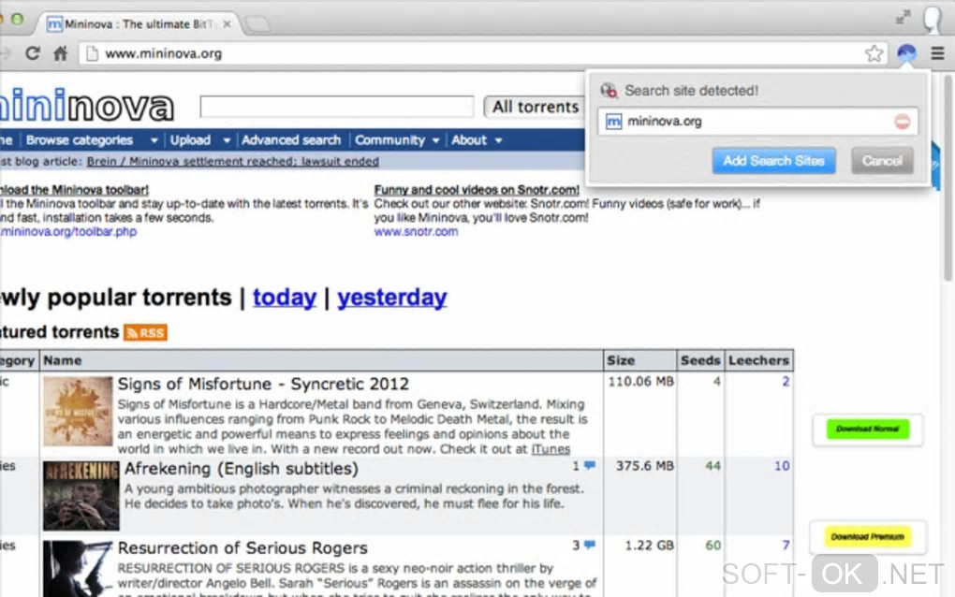
Task: Go to the browser home page icon
Action: 60,53
